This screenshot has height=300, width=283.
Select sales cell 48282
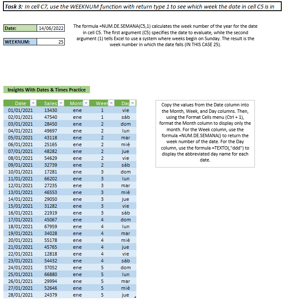50,151
